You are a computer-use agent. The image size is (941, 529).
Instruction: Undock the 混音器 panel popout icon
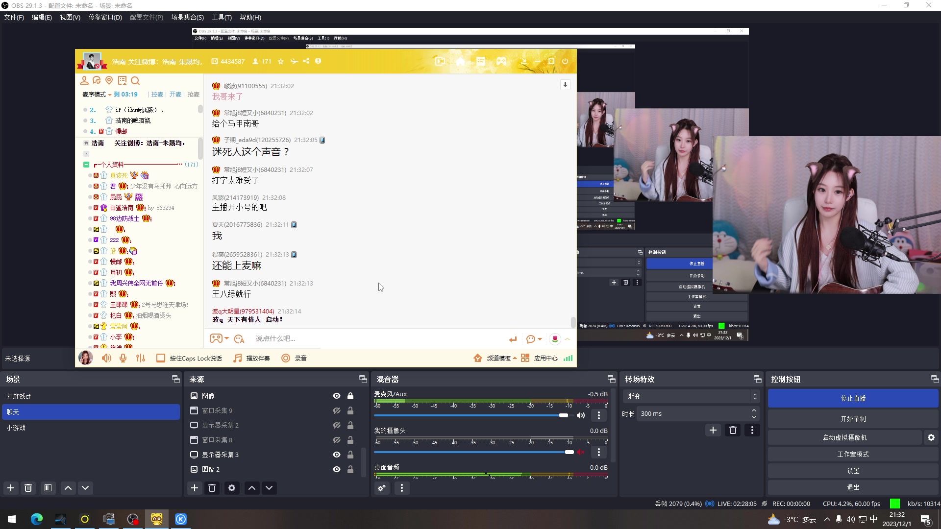(x=611, y=379)
